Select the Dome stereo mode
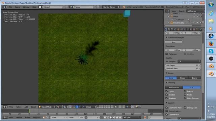The image size is (216, 121). click(x=194, y=78)
